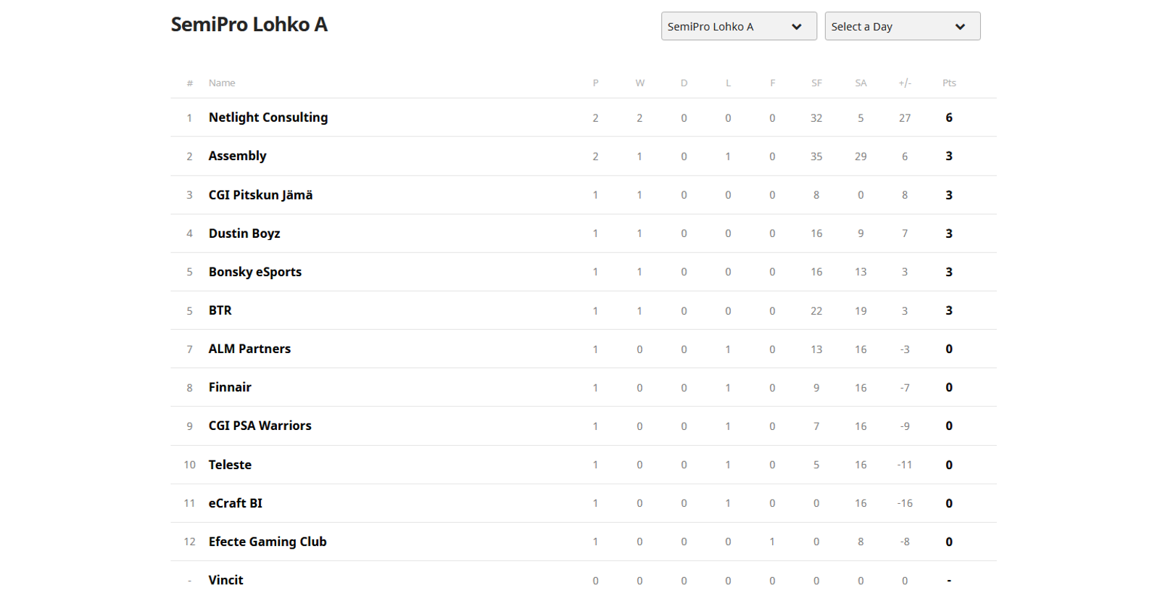
Task: Open the Assembly team entry
Action: tap(237, 156)
